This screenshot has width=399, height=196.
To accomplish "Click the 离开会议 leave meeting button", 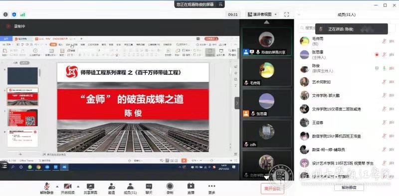I will (272, 189).
